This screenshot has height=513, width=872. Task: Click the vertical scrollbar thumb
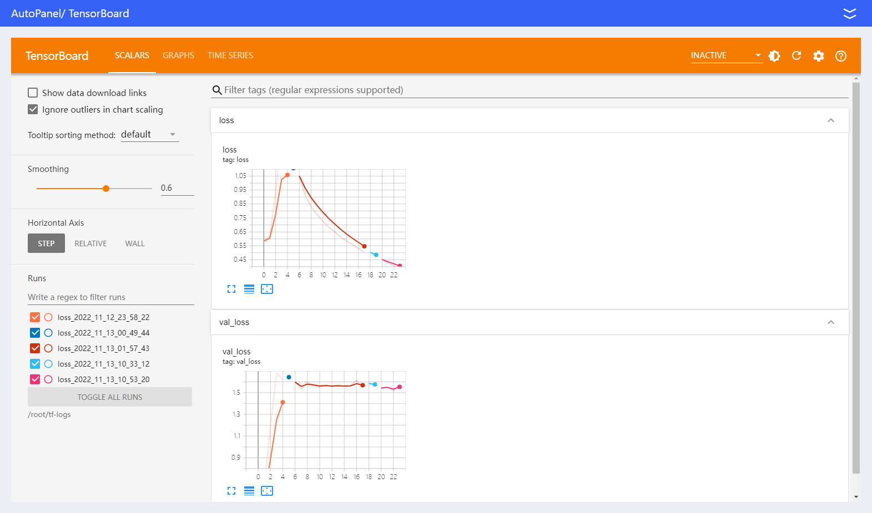[x=856, y=278]
